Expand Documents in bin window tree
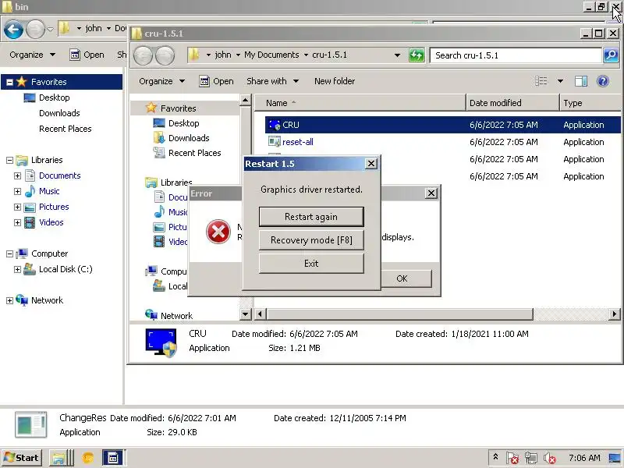The width and height of the screenshot is (624, 468). tap(17, 176)
